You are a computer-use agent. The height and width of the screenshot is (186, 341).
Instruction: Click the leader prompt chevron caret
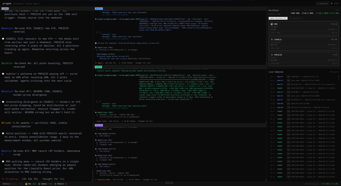point(3,155)
